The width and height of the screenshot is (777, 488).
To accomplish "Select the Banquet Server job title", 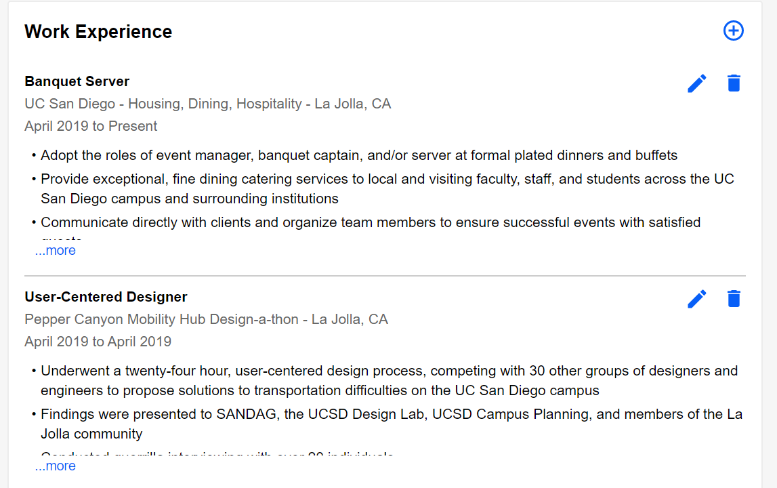I will pyautogui.click(x=77, y=81).
